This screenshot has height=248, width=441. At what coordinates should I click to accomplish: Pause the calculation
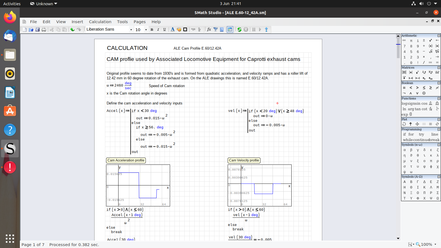pyautogui.click(x=254, y=29)
